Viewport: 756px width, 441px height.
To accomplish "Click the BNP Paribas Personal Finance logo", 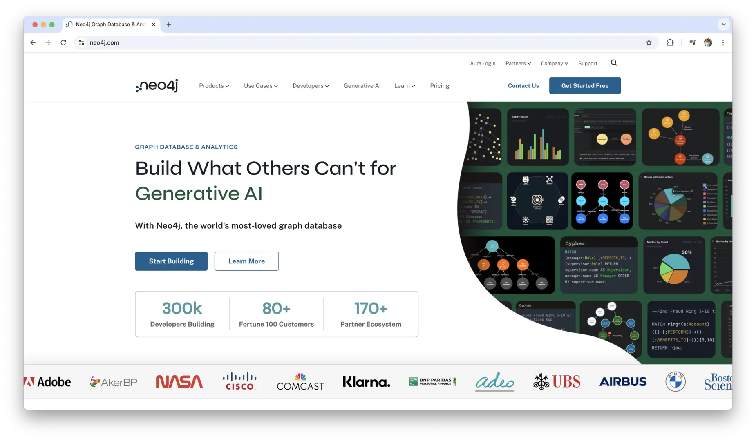I will point(433,381).
